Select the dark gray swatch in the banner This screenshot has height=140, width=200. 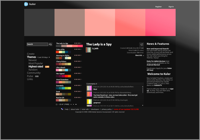tap(39, 23)
